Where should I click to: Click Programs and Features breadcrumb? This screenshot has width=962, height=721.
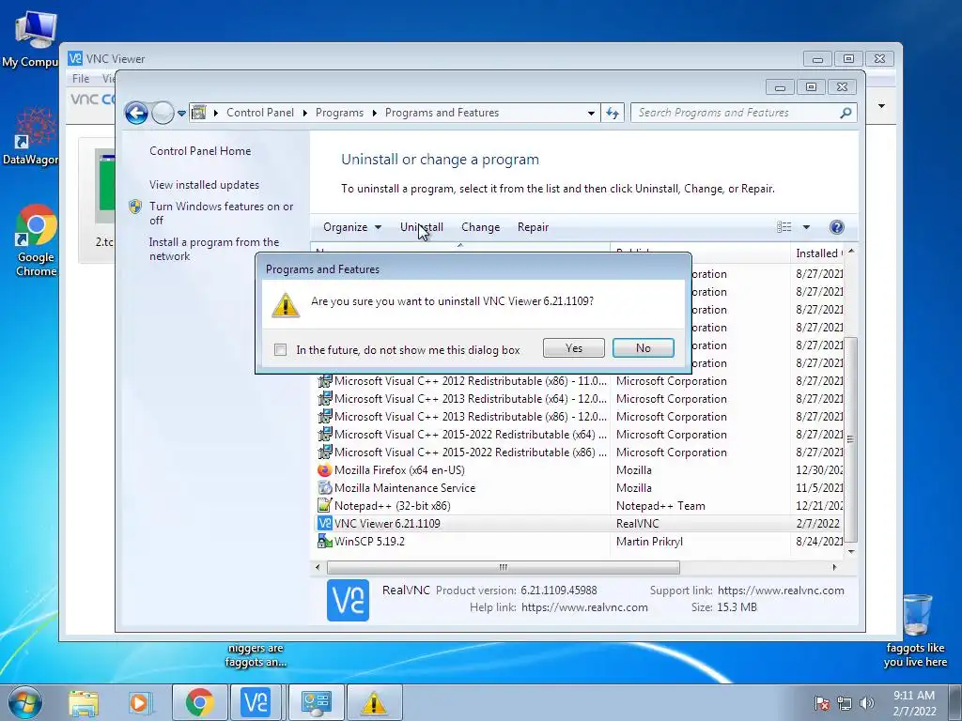pos(442,113)
